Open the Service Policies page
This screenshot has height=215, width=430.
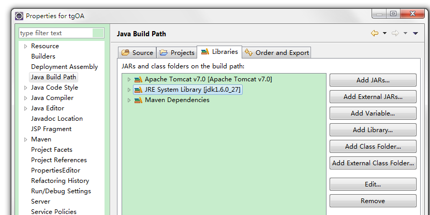click(54, 211)
